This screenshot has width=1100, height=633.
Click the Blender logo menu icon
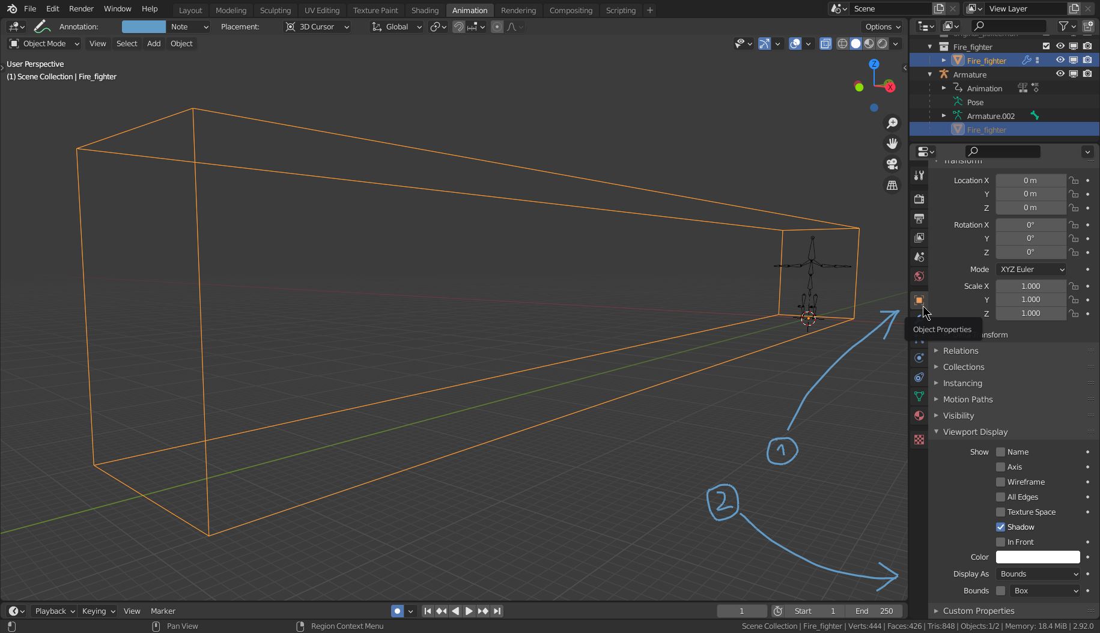[11, 9]
